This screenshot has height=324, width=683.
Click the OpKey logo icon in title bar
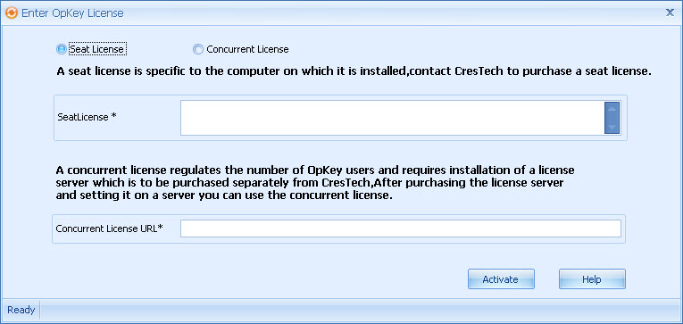(x=12, y=13)
